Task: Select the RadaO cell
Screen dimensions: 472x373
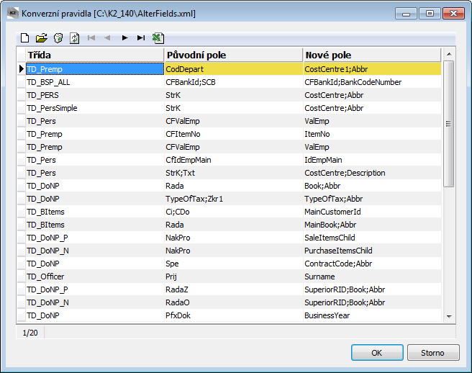Action: click(x=233, y=302)
